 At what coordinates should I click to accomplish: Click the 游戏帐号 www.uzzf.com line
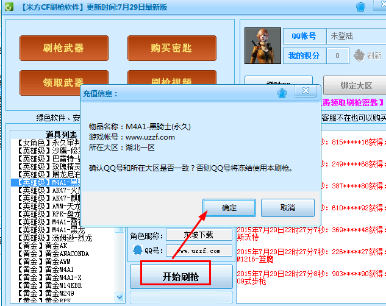tap(132, 137)
